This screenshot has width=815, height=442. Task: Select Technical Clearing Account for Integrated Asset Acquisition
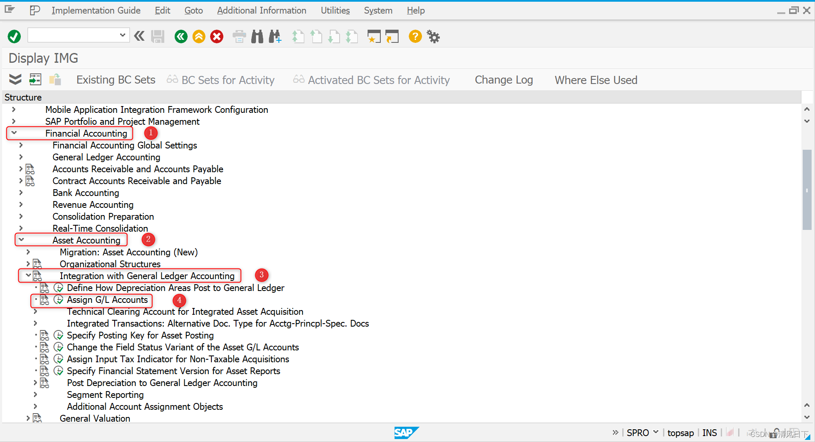(185, 311)
